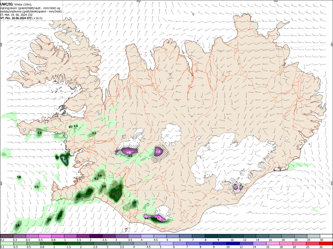Select the 15W longitude label
333x249 pixels.
(x=276, y=1)
